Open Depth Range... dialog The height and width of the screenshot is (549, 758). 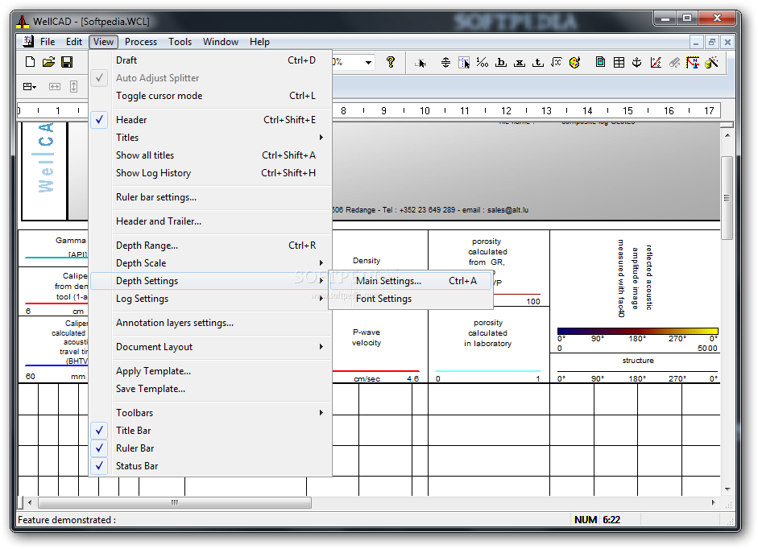point(211,246)
